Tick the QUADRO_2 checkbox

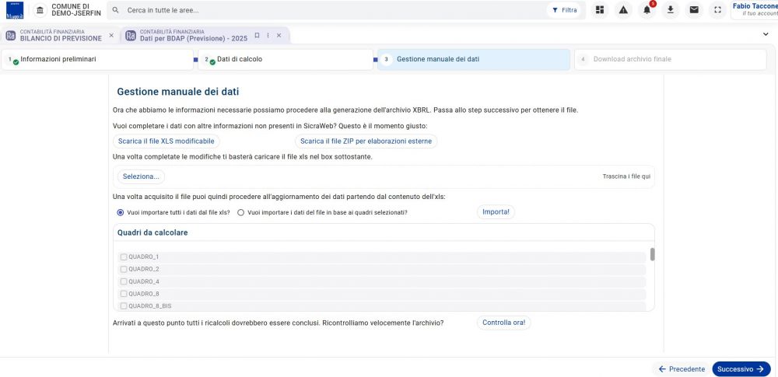[x=124, y=269]
